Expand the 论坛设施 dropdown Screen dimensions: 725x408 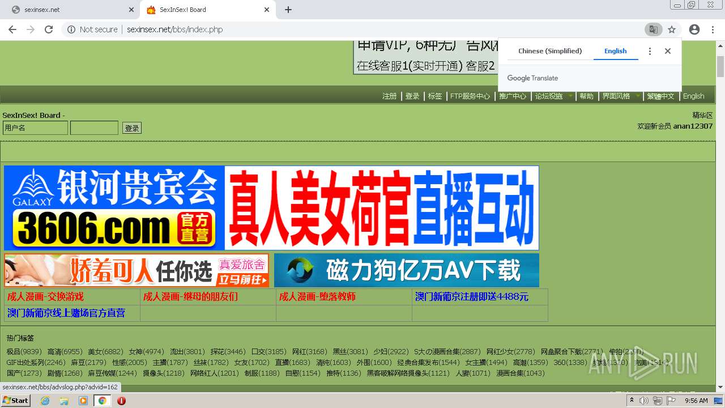554,96
